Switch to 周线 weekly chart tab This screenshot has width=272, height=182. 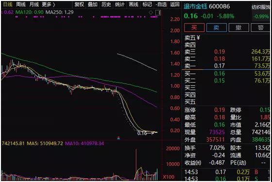coord(20,4)
